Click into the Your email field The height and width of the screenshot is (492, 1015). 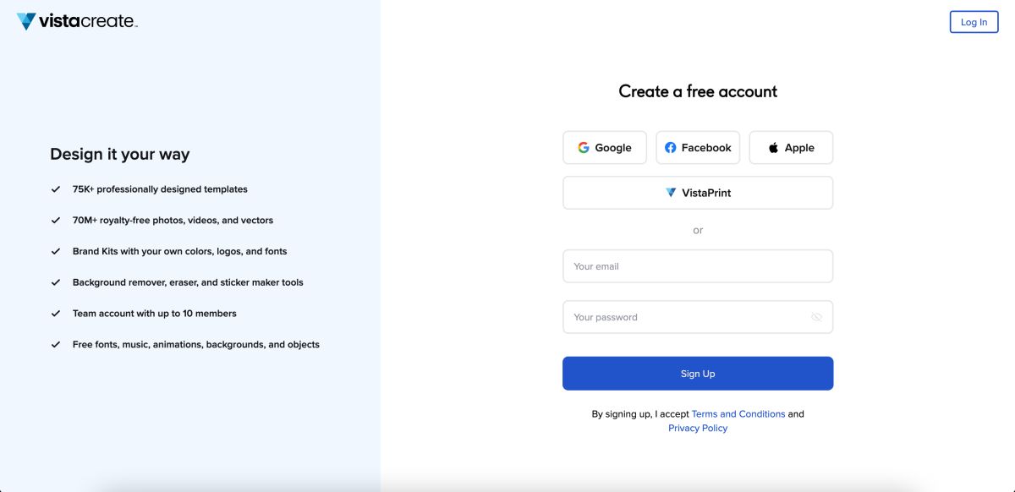(x=698, y=266)
